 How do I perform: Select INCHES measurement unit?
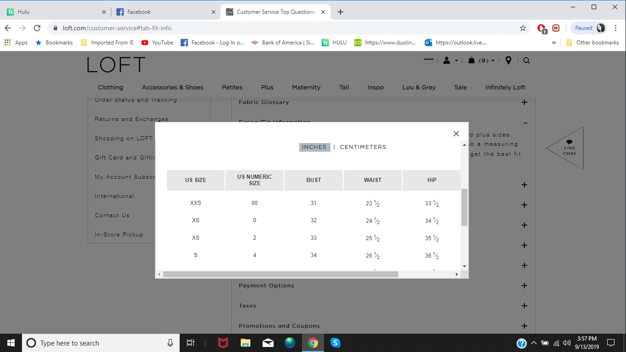(x=314, y=147)
